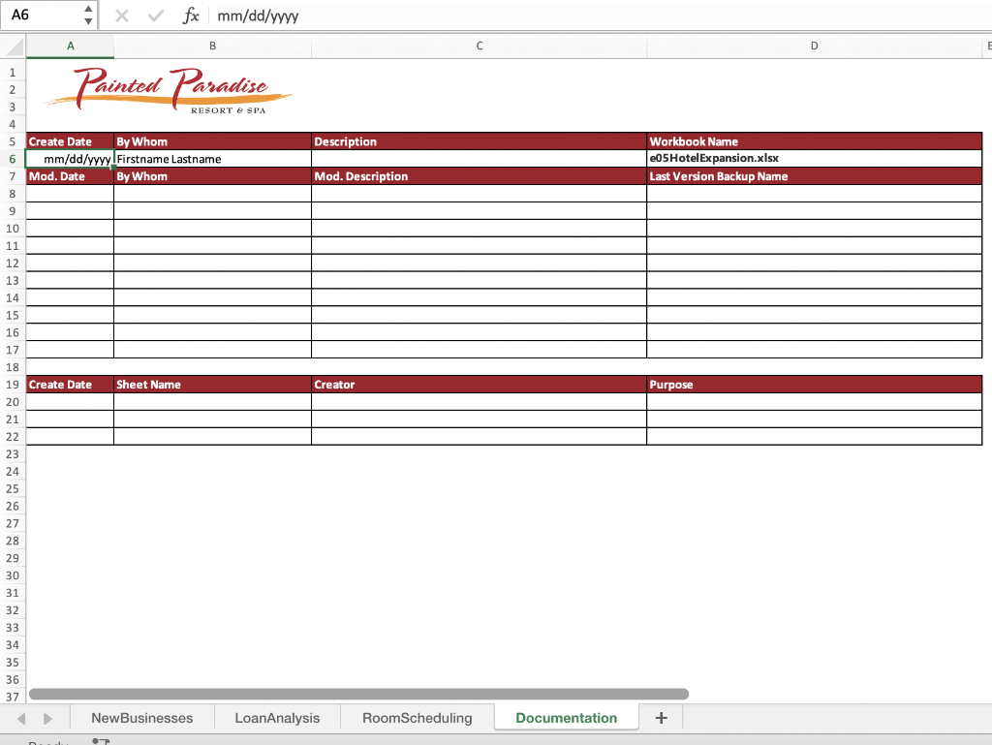
Task: Select the cell containing e05HotelExpansion.xlsx
Action: click(814, 158)
